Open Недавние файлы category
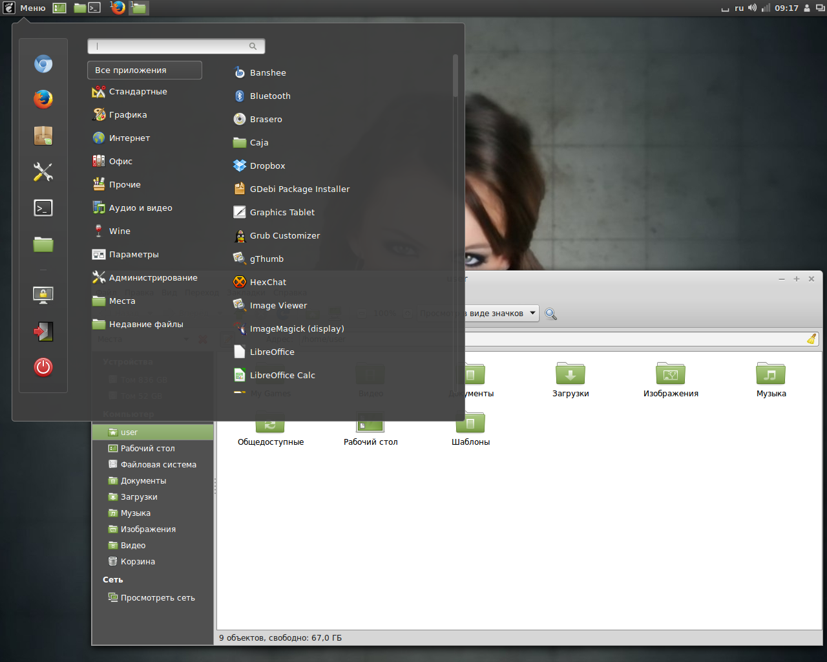This screenshot has width=827, height=662. [138, 325]
